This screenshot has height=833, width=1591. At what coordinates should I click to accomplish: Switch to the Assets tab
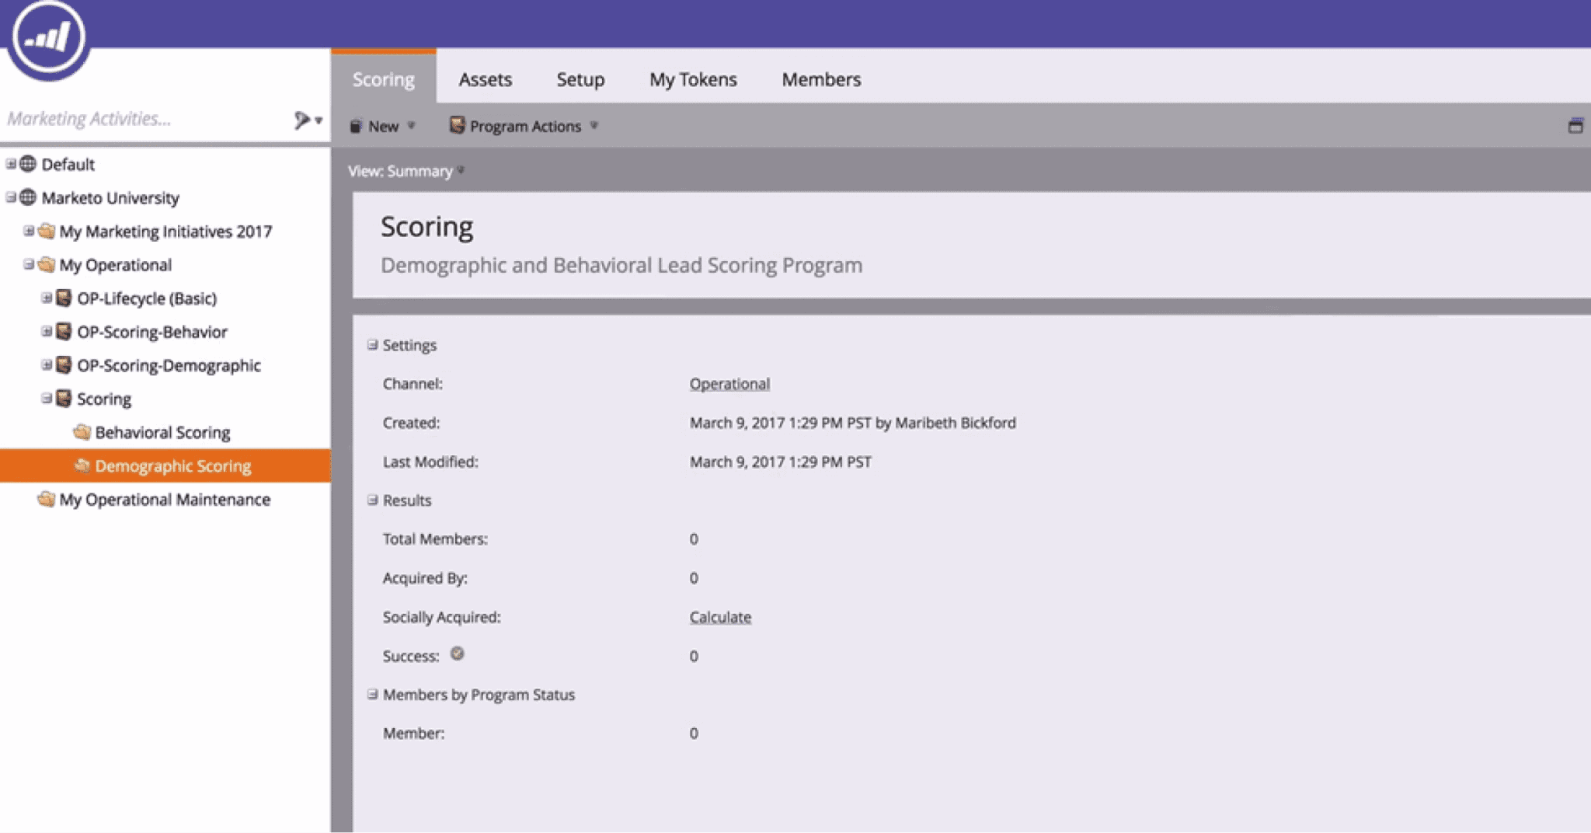tap(485, 79)
